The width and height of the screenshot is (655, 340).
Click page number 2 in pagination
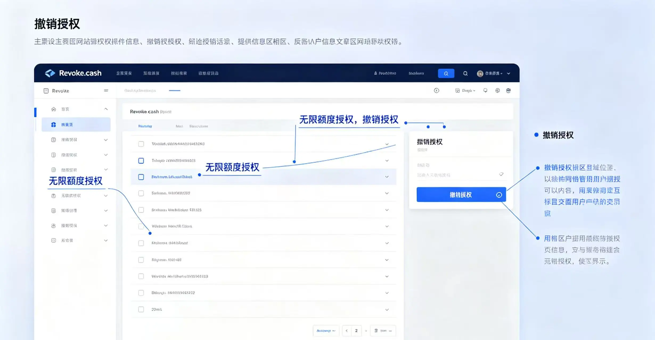(356, 331)
